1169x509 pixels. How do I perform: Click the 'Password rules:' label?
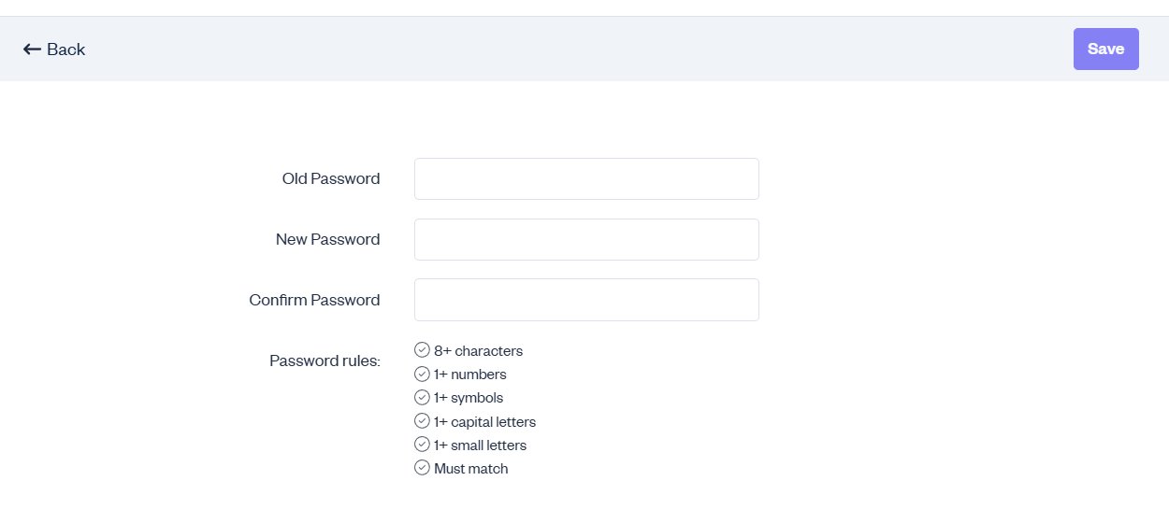tap(325, 361)
